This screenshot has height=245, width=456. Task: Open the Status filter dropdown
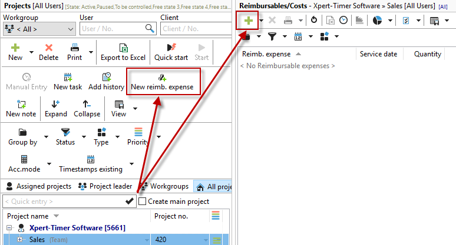tap(65, 136)
